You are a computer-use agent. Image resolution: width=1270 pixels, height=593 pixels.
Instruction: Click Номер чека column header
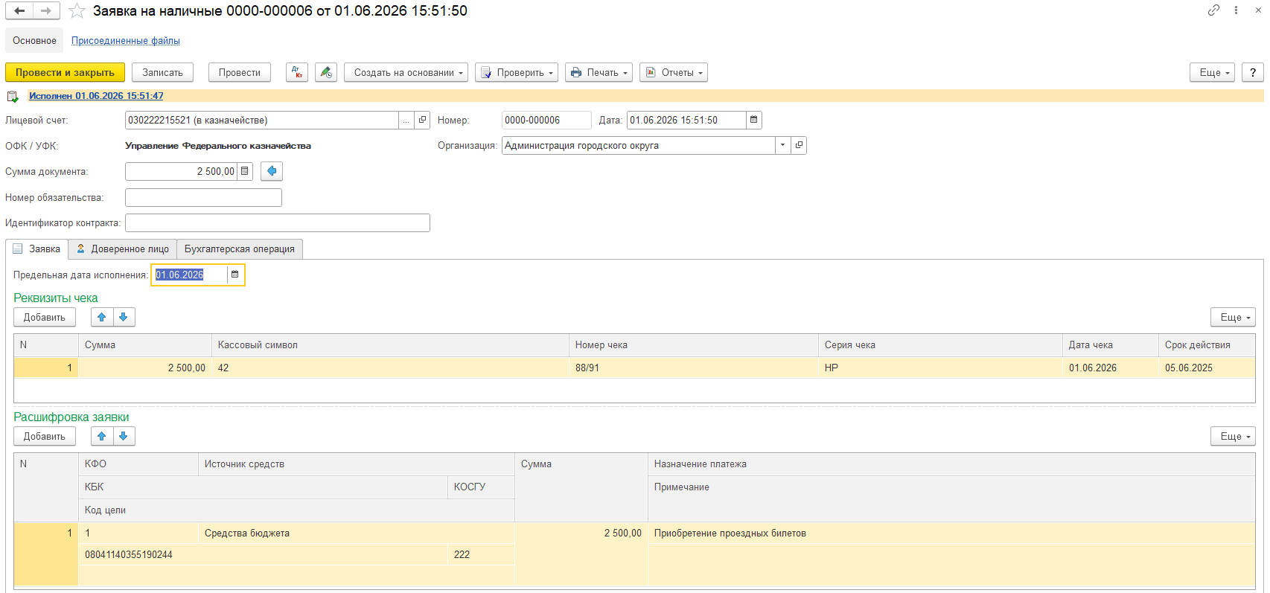coord(694,344)
